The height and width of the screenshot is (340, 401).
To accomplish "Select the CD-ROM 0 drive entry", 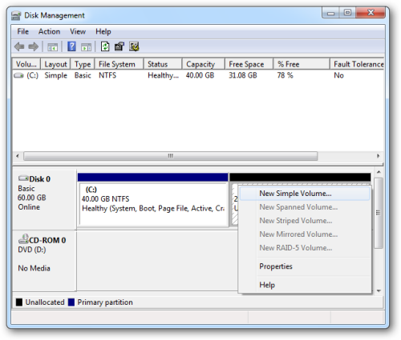I will [42, 240].
